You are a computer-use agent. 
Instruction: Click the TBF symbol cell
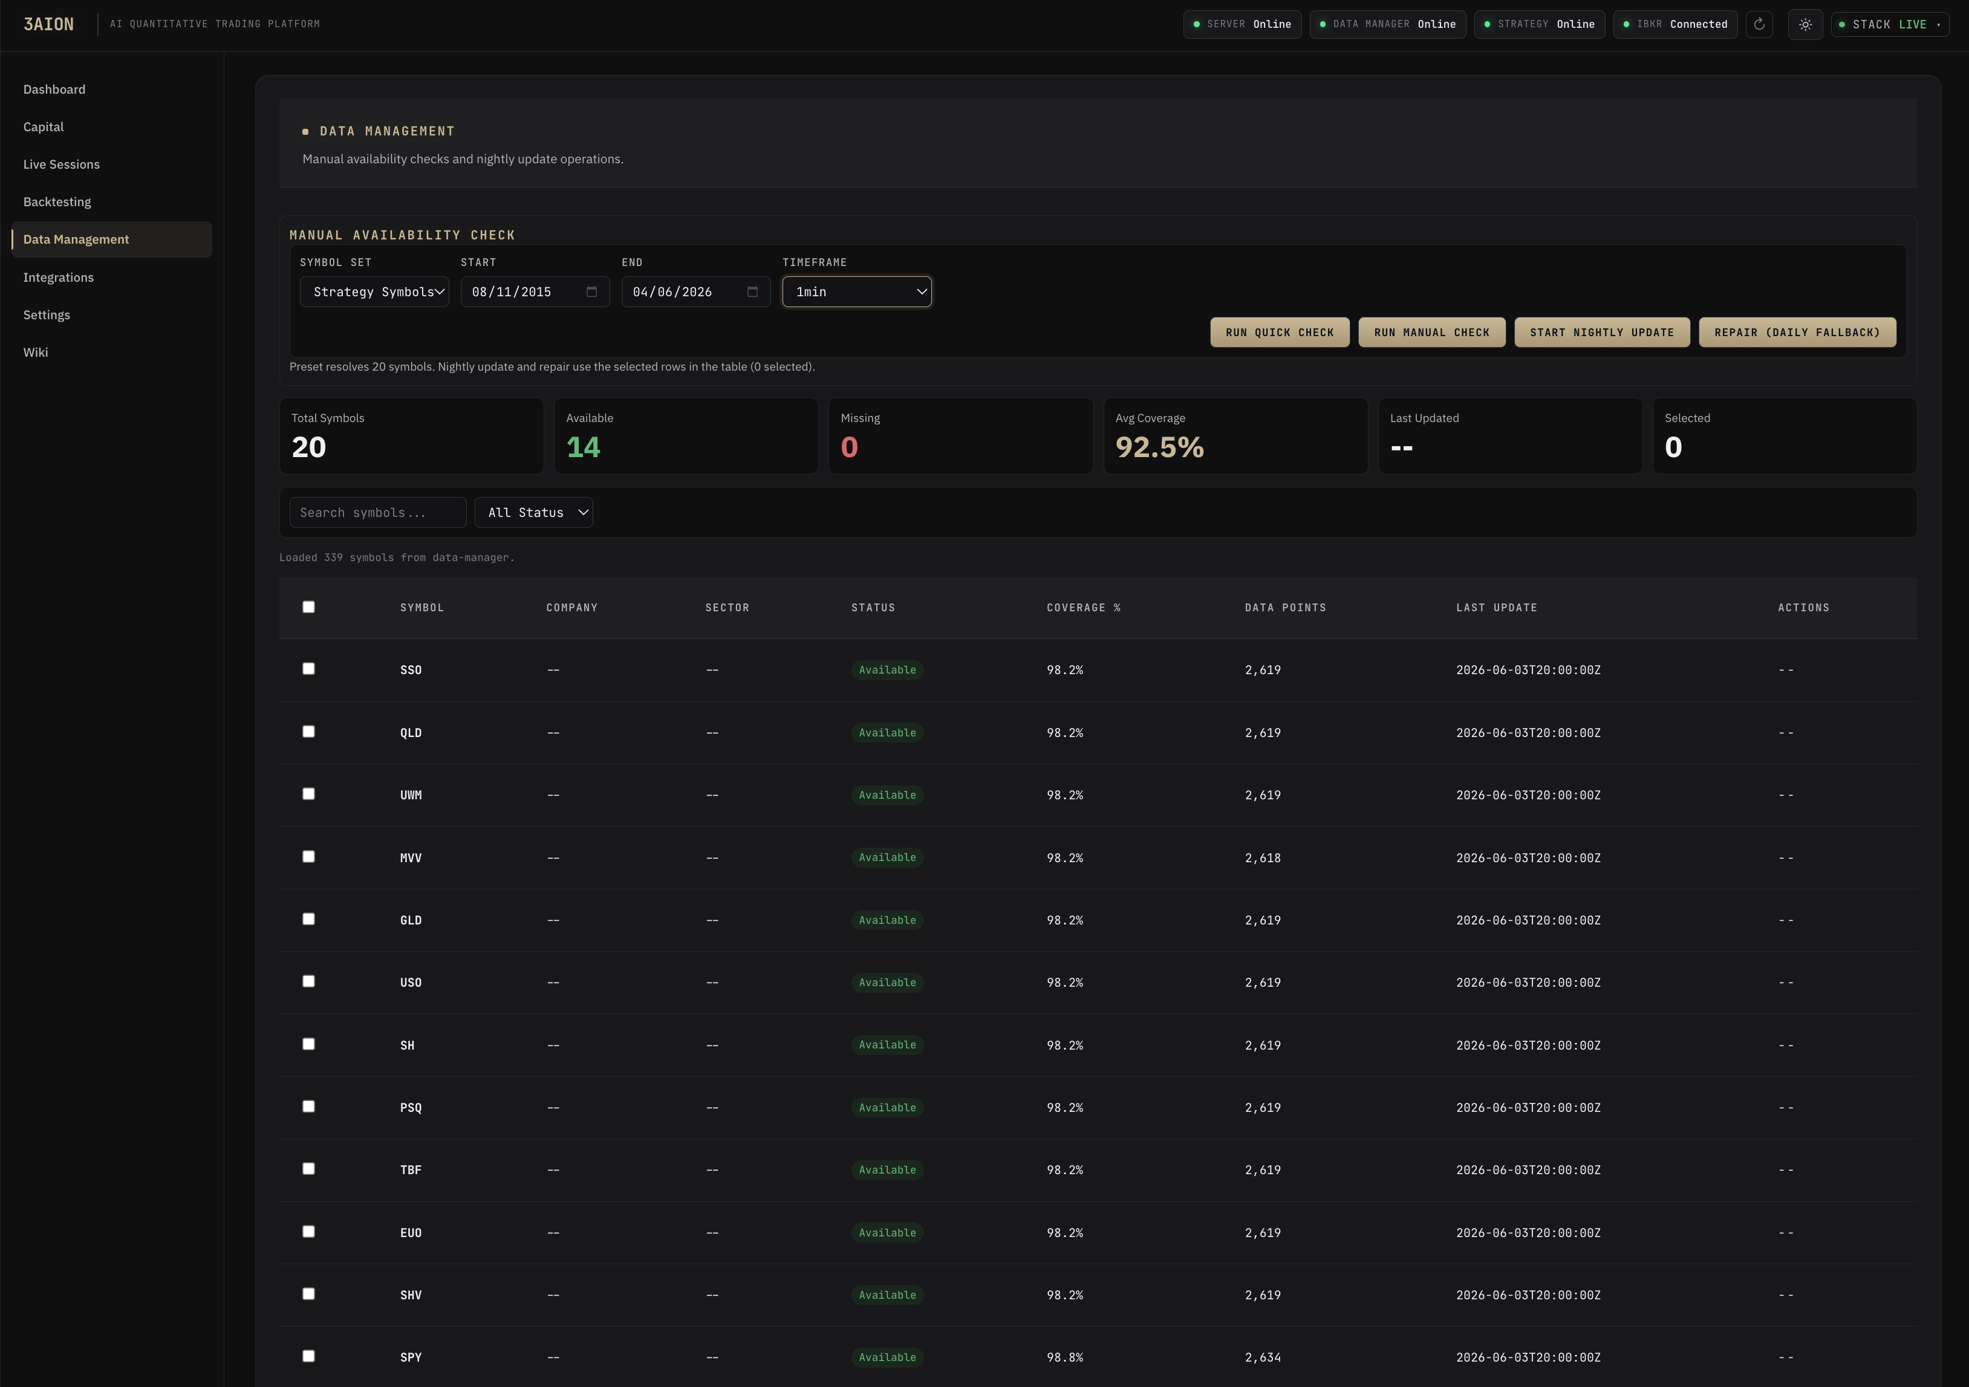411,1170
